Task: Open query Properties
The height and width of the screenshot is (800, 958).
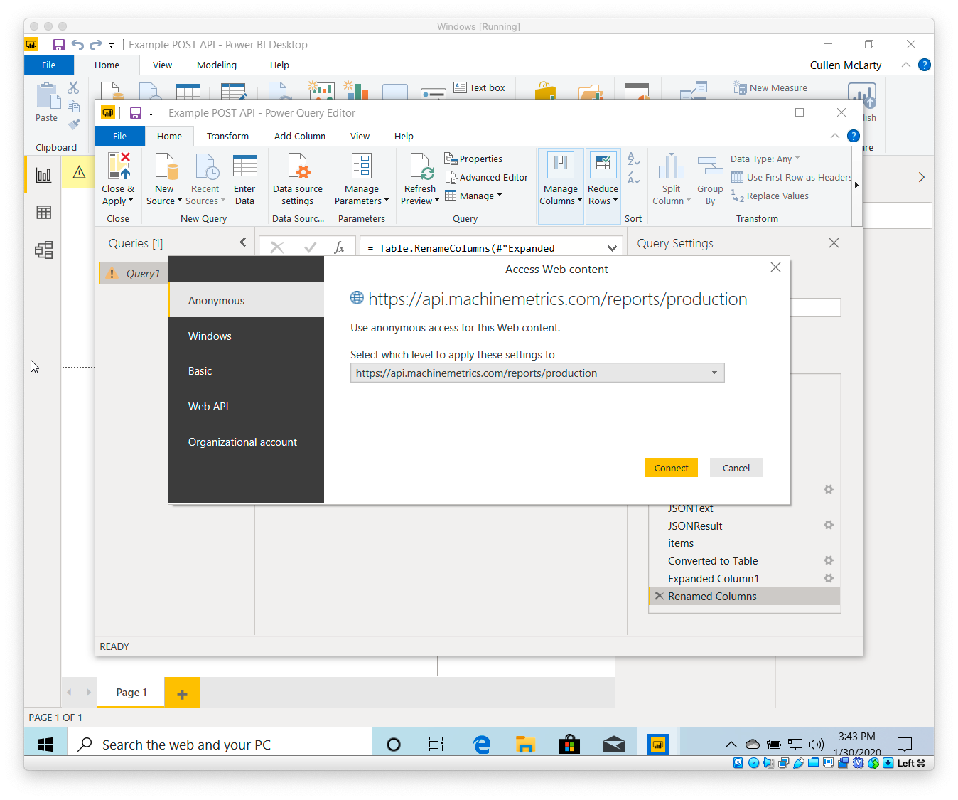Action: (x=473, y=159)
